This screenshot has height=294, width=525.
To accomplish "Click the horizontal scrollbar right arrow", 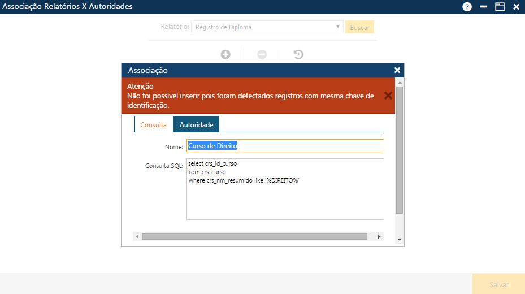I will point(379,236).
